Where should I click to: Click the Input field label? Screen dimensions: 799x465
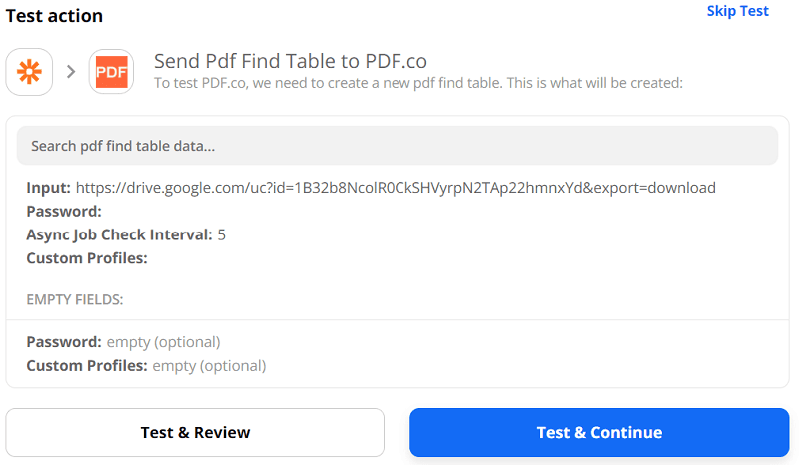point(48,188)
